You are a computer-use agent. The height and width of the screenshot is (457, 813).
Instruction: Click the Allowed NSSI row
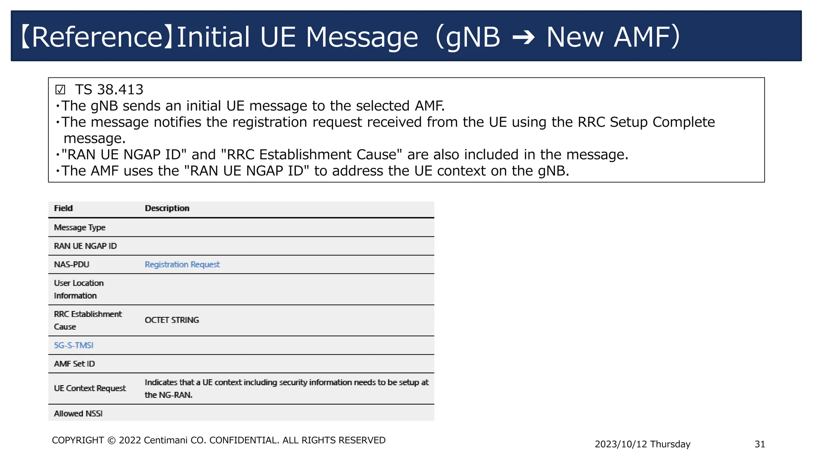tap(241, 413)
